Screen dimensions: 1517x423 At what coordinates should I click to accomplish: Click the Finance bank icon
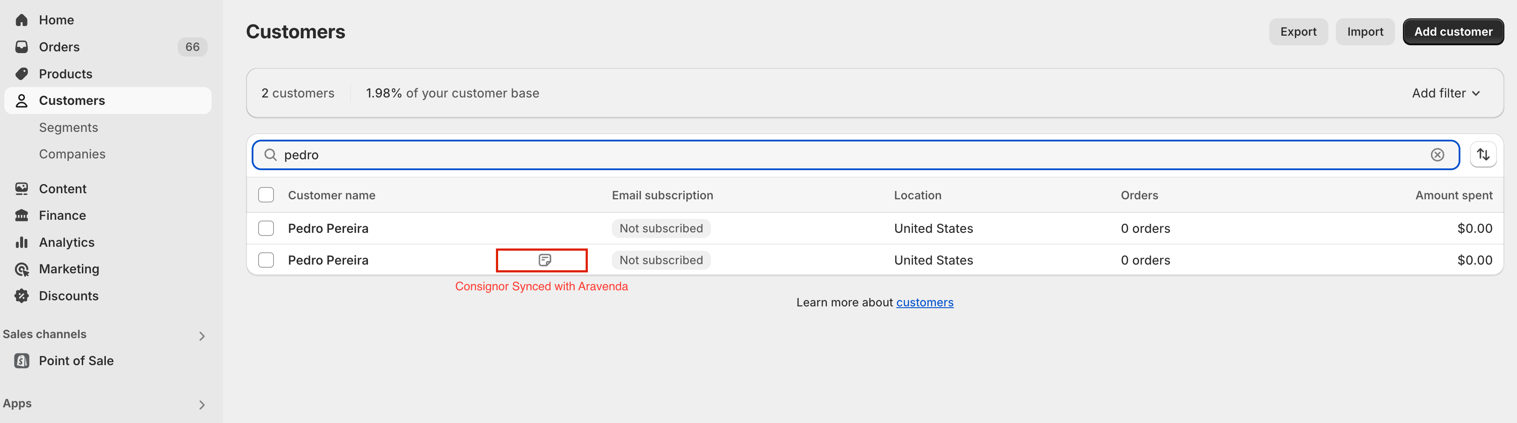coord(22,215)
